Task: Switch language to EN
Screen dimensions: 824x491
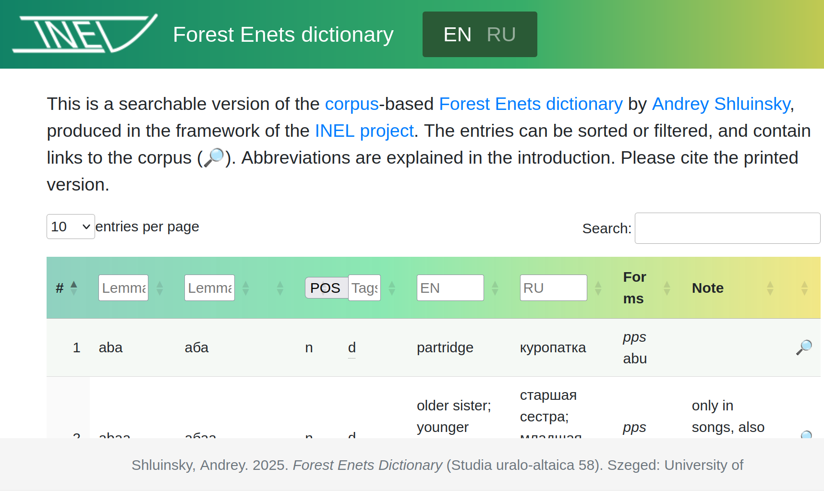Action: [457, 35]
